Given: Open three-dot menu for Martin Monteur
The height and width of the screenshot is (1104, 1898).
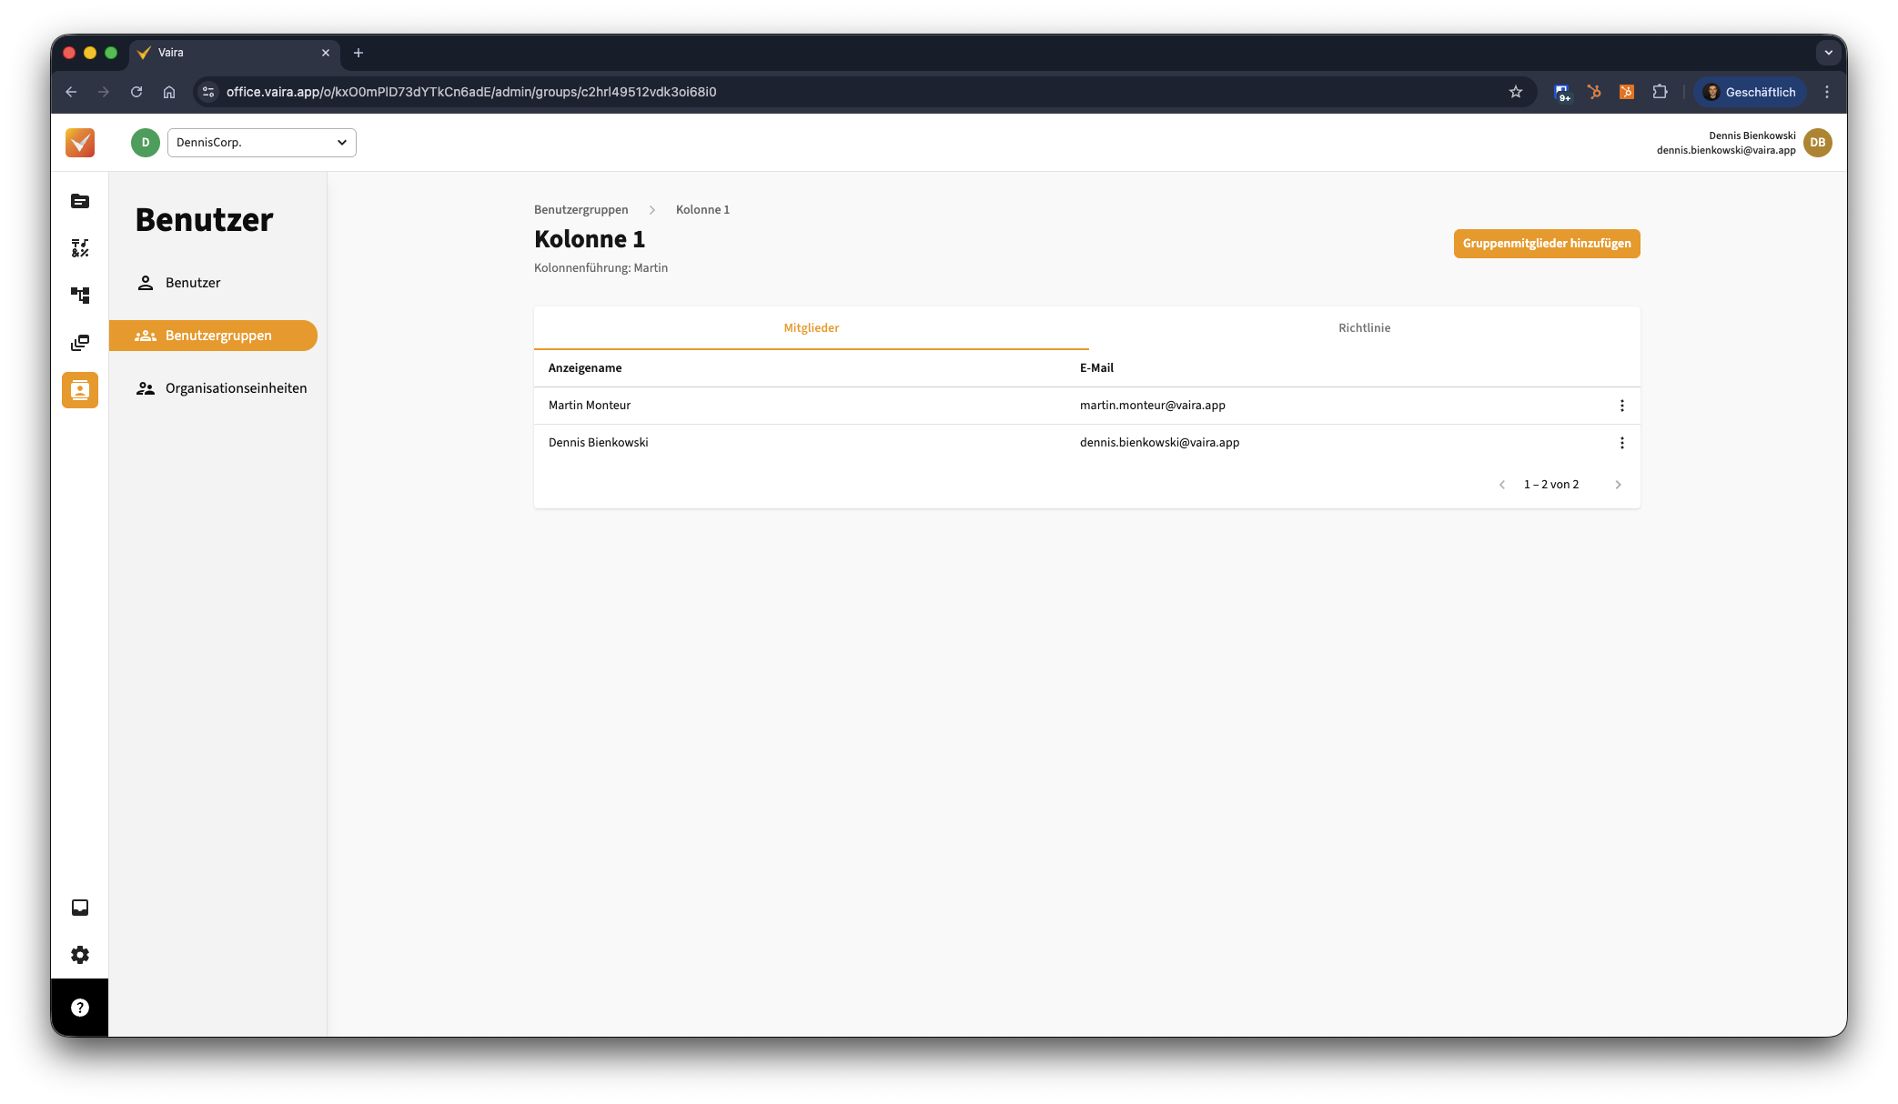Looking at the screenshot, I should (1621, 406).
